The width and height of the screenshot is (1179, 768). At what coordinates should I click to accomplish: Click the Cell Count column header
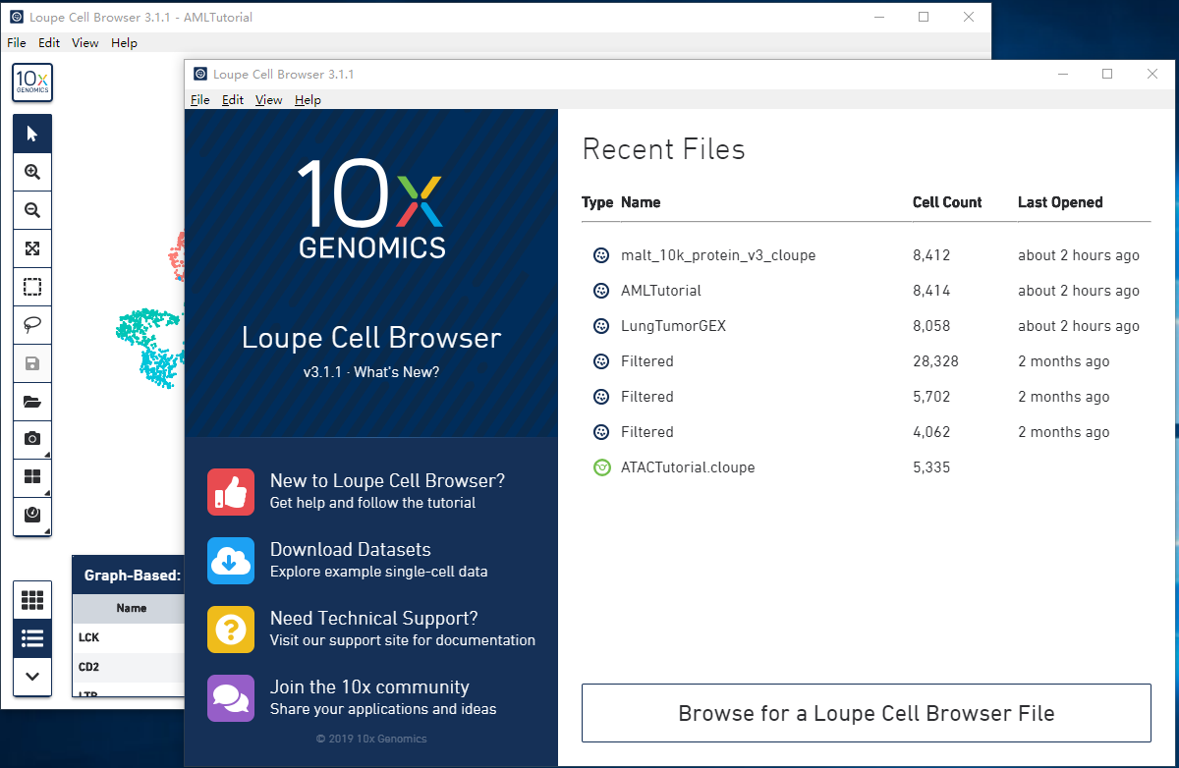tap(947, 202)
